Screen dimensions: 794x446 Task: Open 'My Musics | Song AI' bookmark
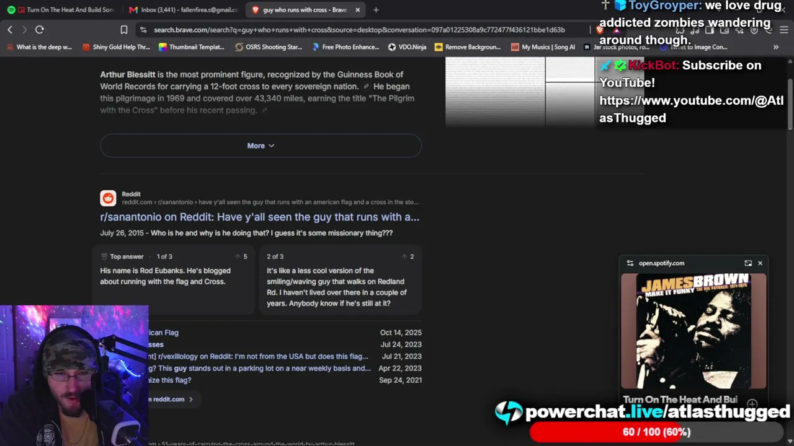pos(543,47)
